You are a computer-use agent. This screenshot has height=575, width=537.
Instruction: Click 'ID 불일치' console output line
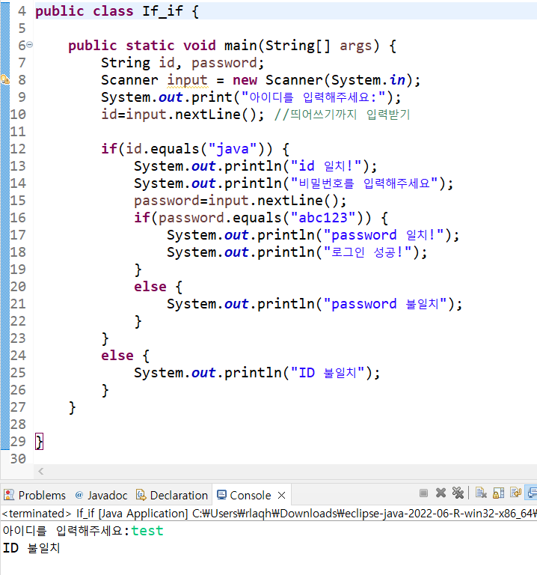[x=31, y=548]
